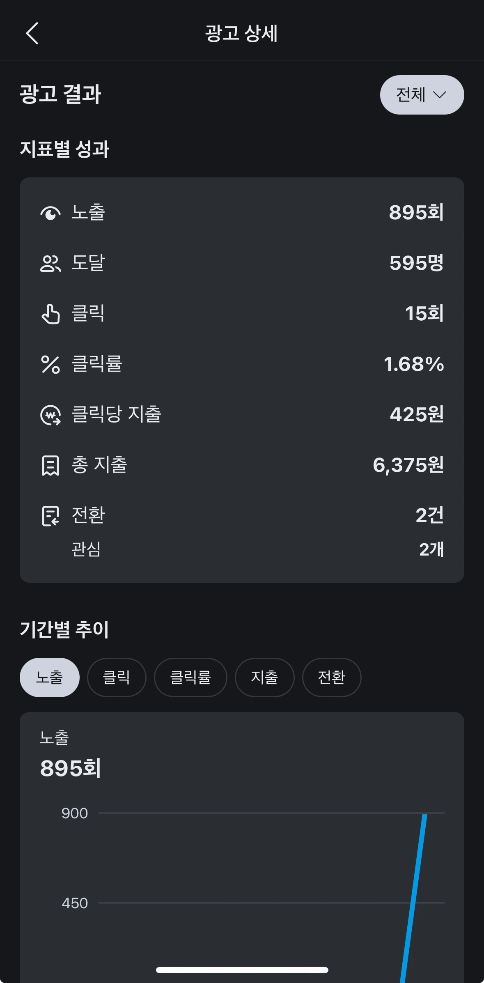Switch chart to 클릭률 chip

pyautogui.click(x=190, y=678)
